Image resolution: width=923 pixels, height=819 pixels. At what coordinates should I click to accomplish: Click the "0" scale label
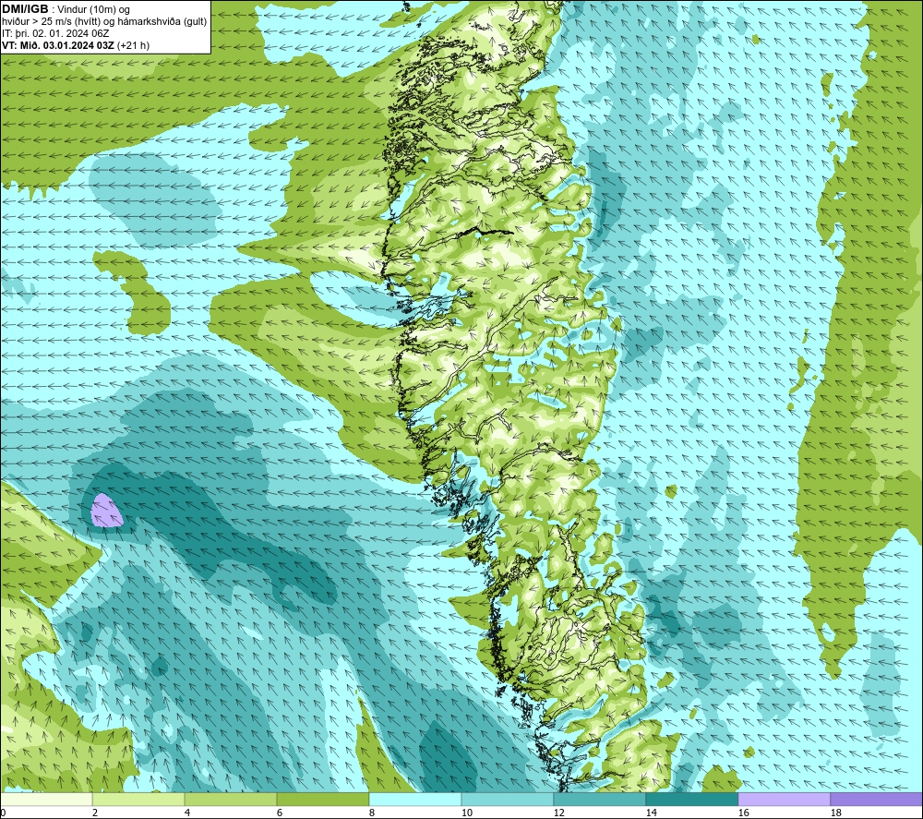(3, 813)
